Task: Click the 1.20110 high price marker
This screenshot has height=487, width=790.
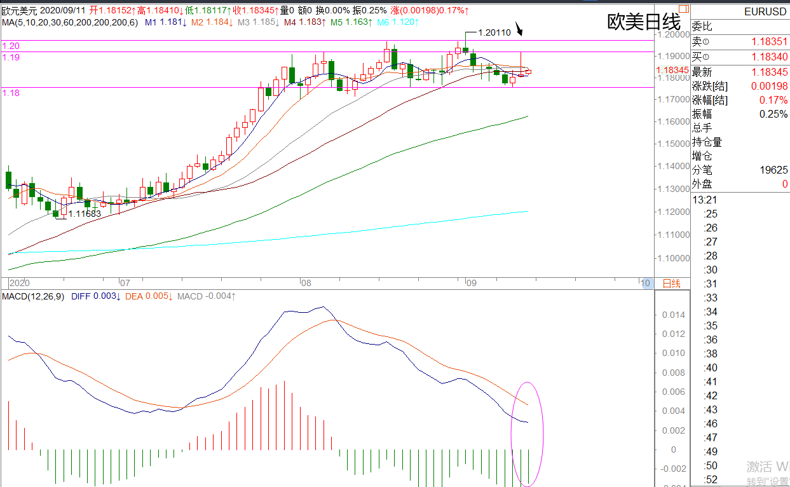Action: click(x=494, y=32)
